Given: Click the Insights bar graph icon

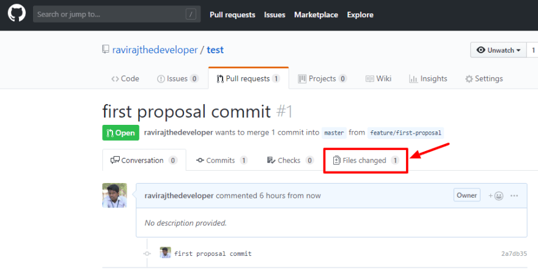Looking at the screenshot, I should pyautogui.click(x=413, y=79).
